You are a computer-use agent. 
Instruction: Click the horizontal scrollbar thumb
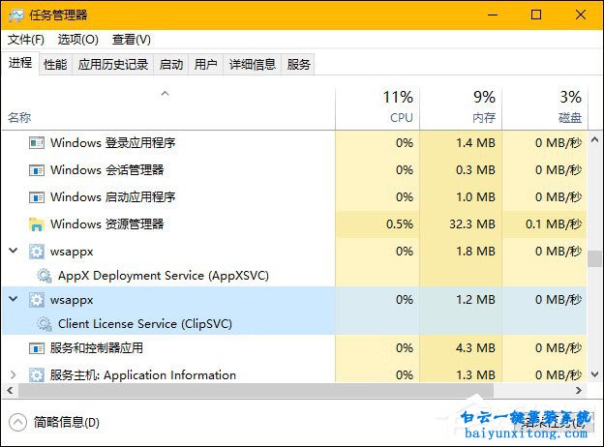coord(256,391)
